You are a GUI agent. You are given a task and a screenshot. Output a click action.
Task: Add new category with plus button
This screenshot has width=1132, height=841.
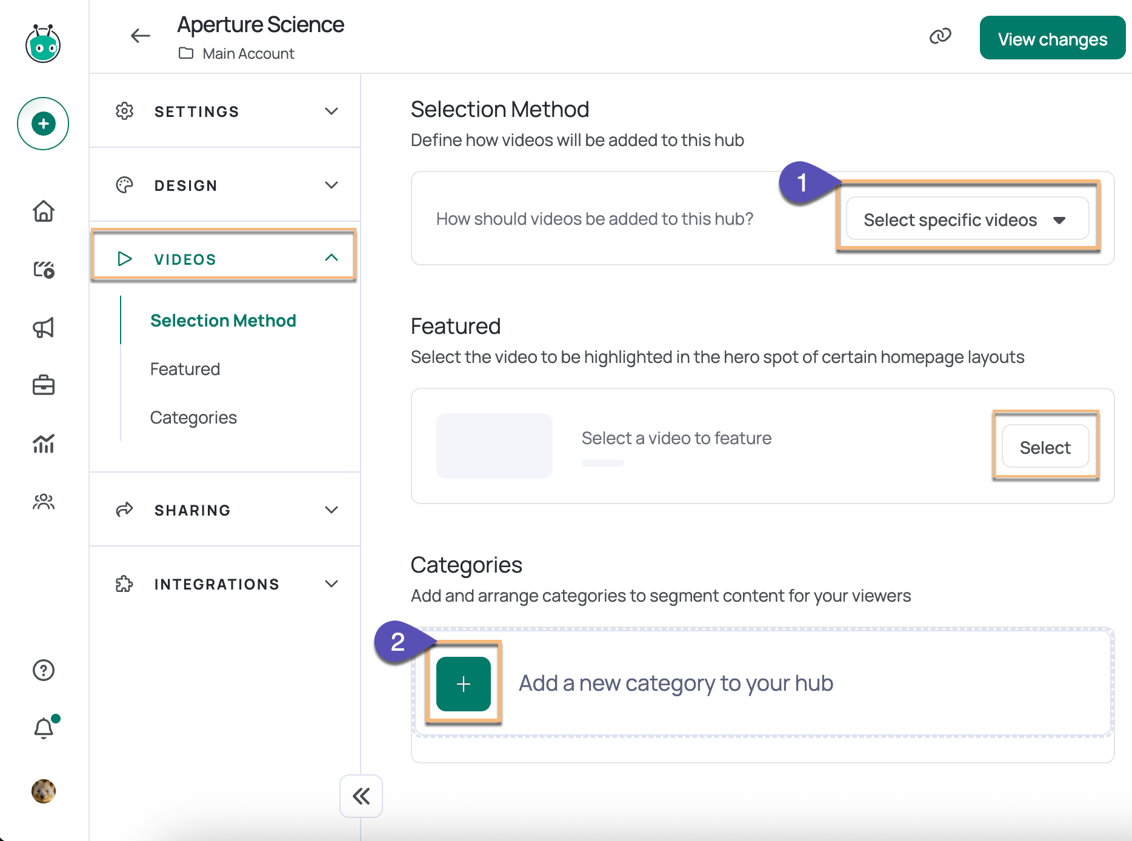tap(464, 684)
